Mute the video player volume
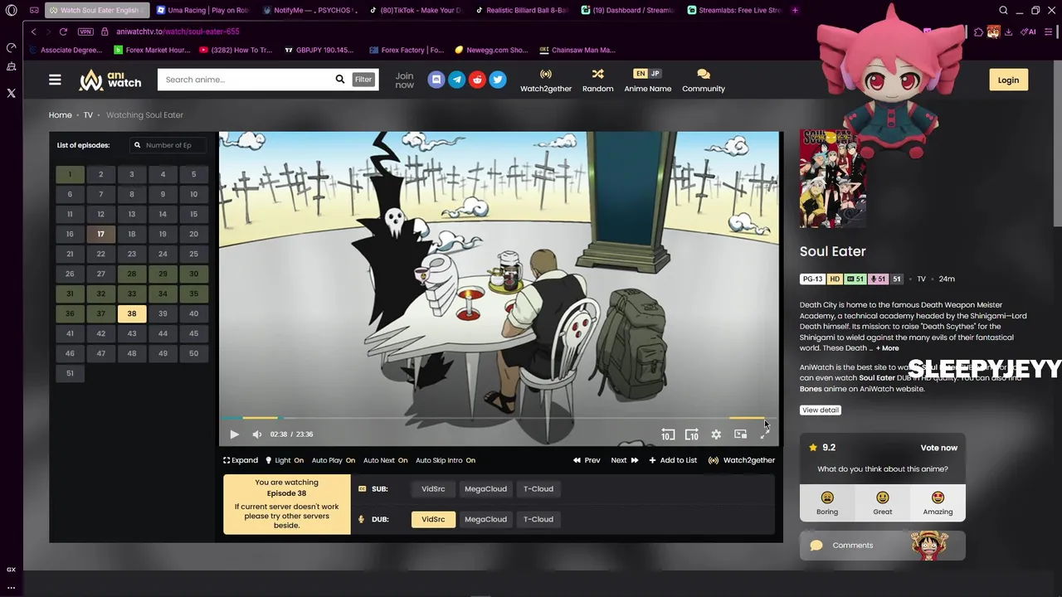Image resolution: width=1062 pixels, height=597 pixels. tap(257, 434)
